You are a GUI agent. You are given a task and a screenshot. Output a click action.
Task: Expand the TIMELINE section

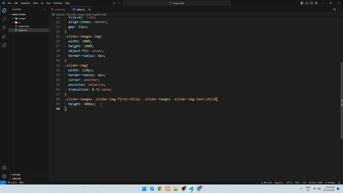[17, 179]
